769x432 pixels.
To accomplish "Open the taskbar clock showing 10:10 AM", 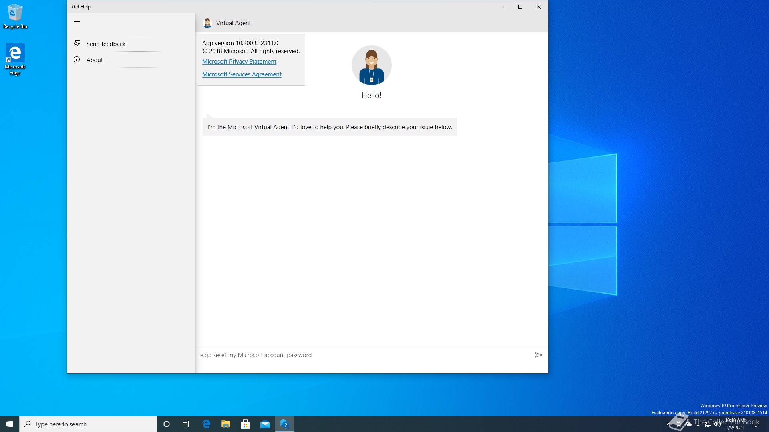I will [x=735, y=424].
